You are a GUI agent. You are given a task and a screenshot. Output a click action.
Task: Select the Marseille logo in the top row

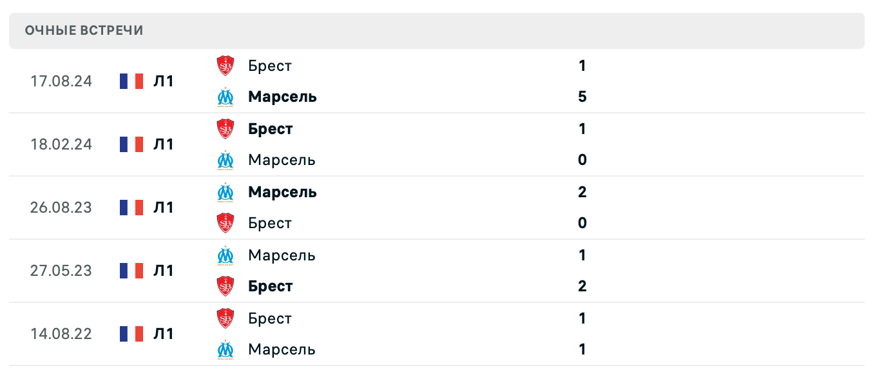point(225,97)
